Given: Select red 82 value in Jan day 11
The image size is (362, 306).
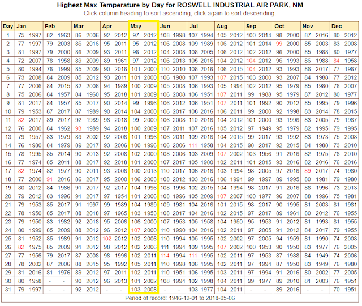Looking at the screenshot, I should click(21, 120).
